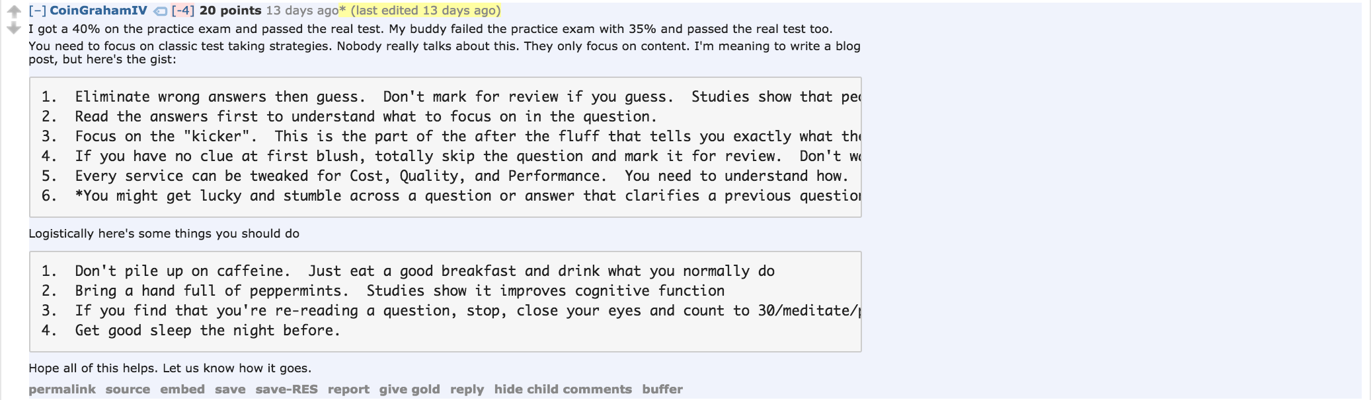The image size is (1371, 400).
Task: Click the save-RES link
Action: 286,389
